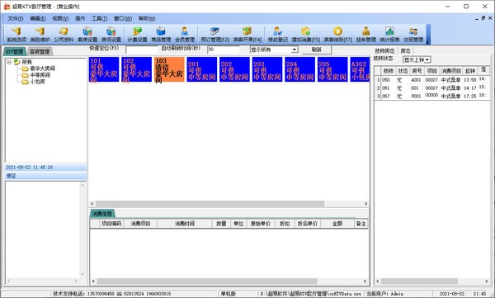Open 交班管理 shift handover icon
Screen dimensions: 495x298
point(413,35)
